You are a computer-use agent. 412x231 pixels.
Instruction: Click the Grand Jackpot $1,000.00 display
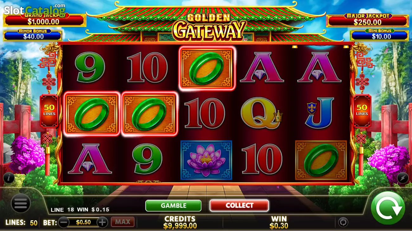44,20
